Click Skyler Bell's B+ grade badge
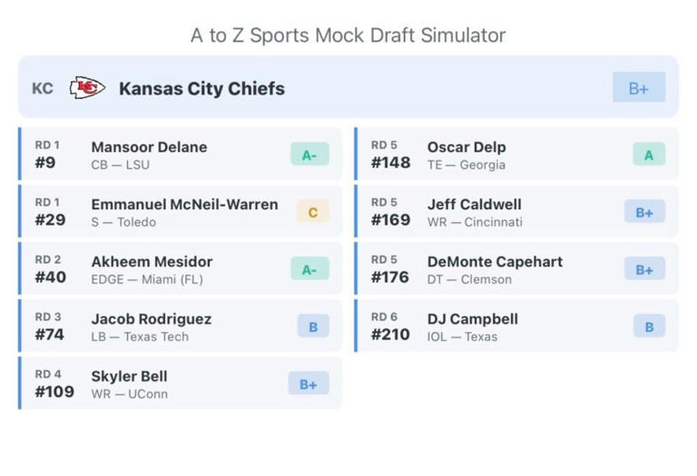The image size is (697, 476). [308, 384]
